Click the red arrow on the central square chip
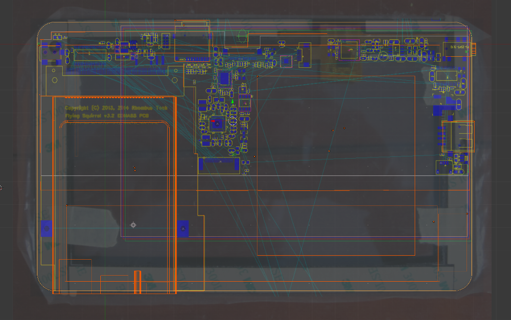 pos(213,121)
